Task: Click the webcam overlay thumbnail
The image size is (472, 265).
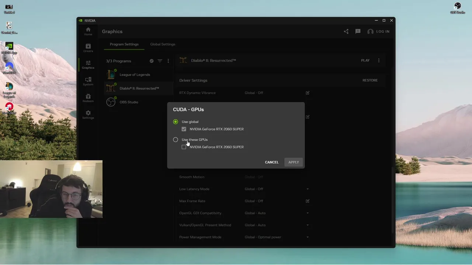Action: pyautogui.click(x=51, y=189)
